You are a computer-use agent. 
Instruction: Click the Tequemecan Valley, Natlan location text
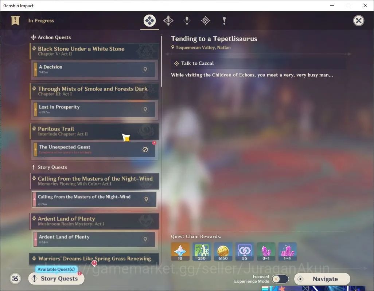[x=203, y=48]
